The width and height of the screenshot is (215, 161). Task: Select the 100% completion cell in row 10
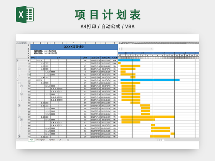click(114, 63)
